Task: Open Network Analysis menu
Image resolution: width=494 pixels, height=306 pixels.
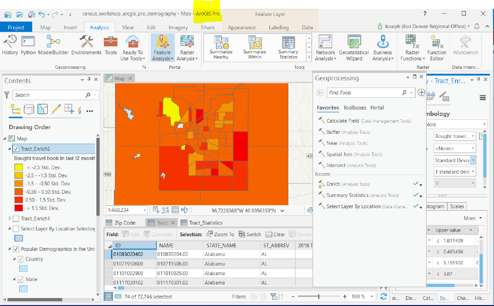Action: pos(326,48)
